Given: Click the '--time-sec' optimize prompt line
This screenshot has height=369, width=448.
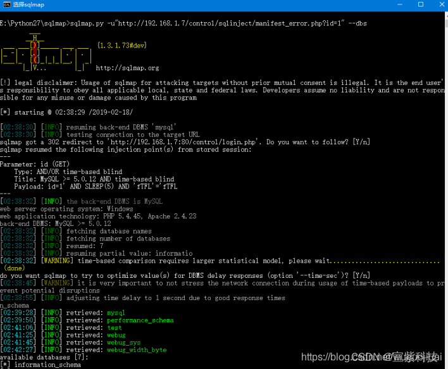Looking at the screenshot, I should pos(185,276).
